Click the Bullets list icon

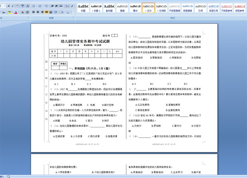[x=34, y=6]
